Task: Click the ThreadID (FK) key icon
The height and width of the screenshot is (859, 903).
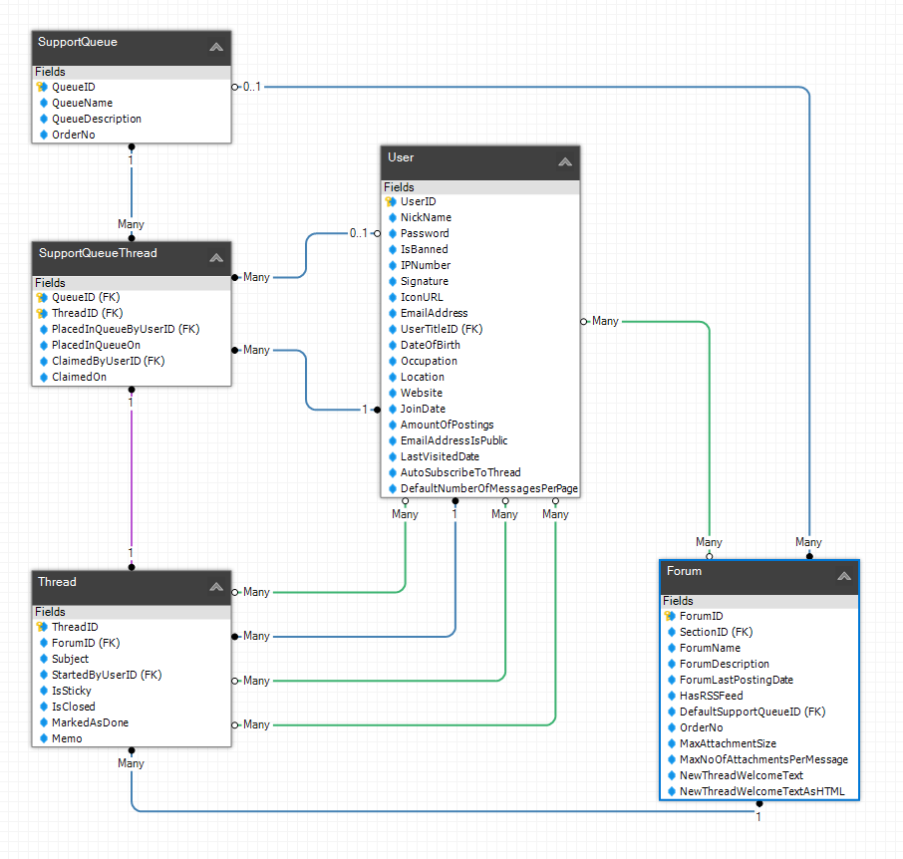Action: pos(42,313)
